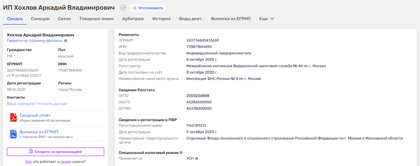Image resolution: width=420 pixels, height=166 pixels.
Task: Switch to the Санкции tab
Action: pyautogui.click(x=40, y=19)
